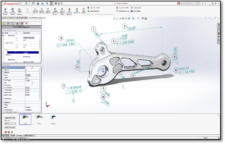Click the highlighted row in characteristic tree
This screenshot has height=144, width=225.
coord(23,52)
